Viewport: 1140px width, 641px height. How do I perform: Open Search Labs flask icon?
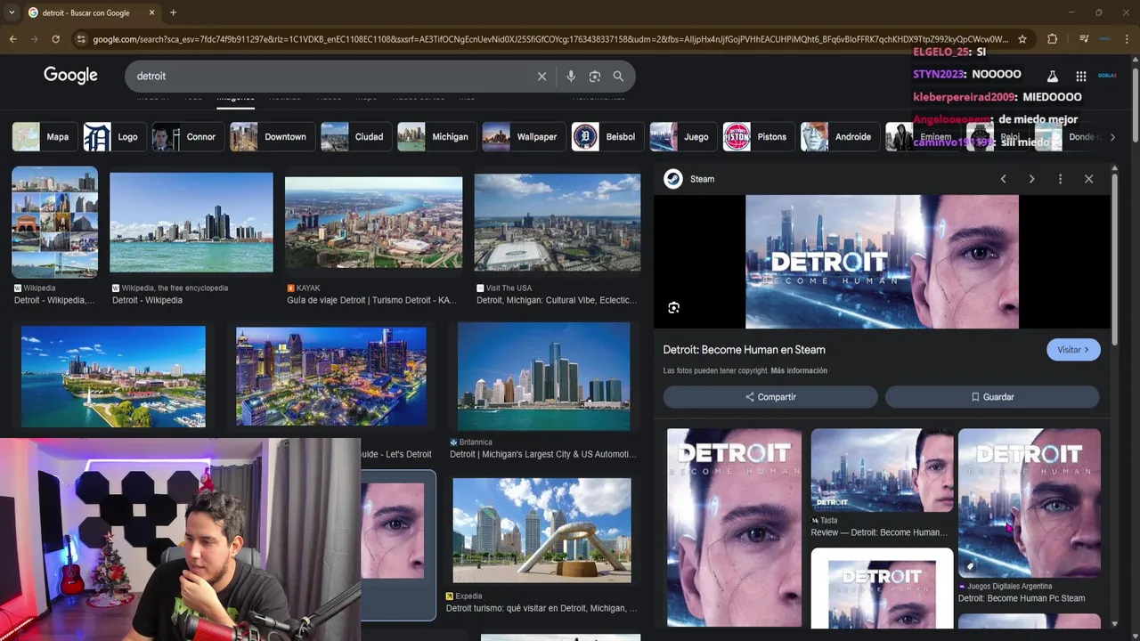1052,77
